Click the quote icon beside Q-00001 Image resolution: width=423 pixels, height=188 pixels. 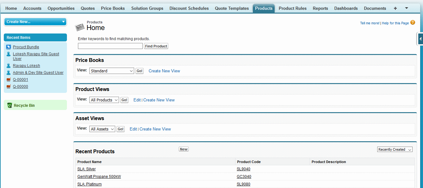pyautogui.click(x=9, y=80)
